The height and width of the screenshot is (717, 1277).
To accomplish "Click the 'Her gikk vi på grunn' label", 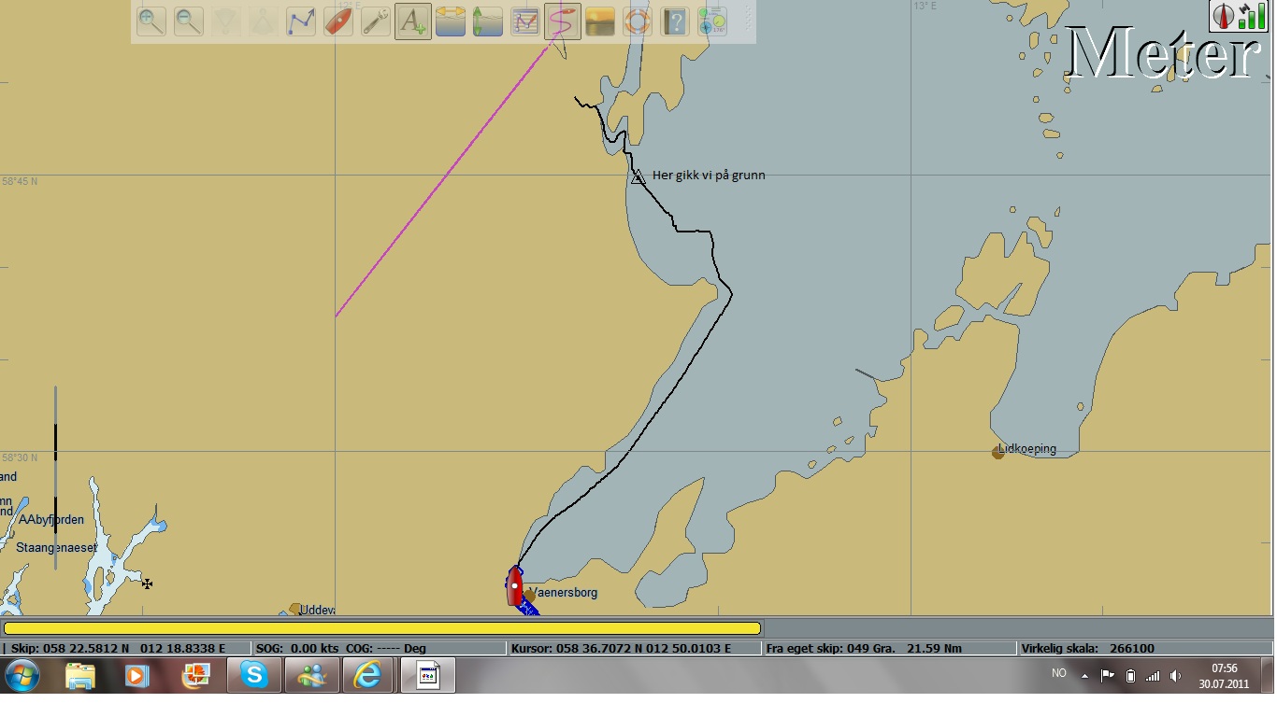I will pos(709,175).
